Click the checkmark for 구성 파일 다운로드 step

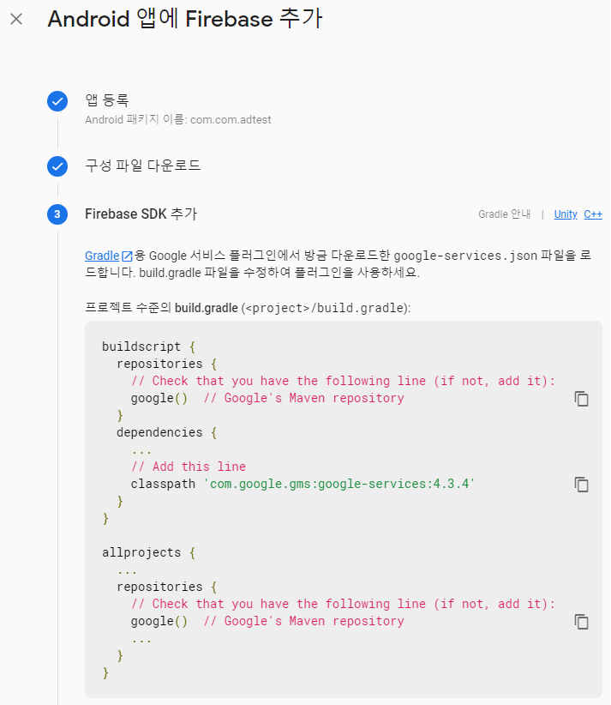click(x=57, y=166)
